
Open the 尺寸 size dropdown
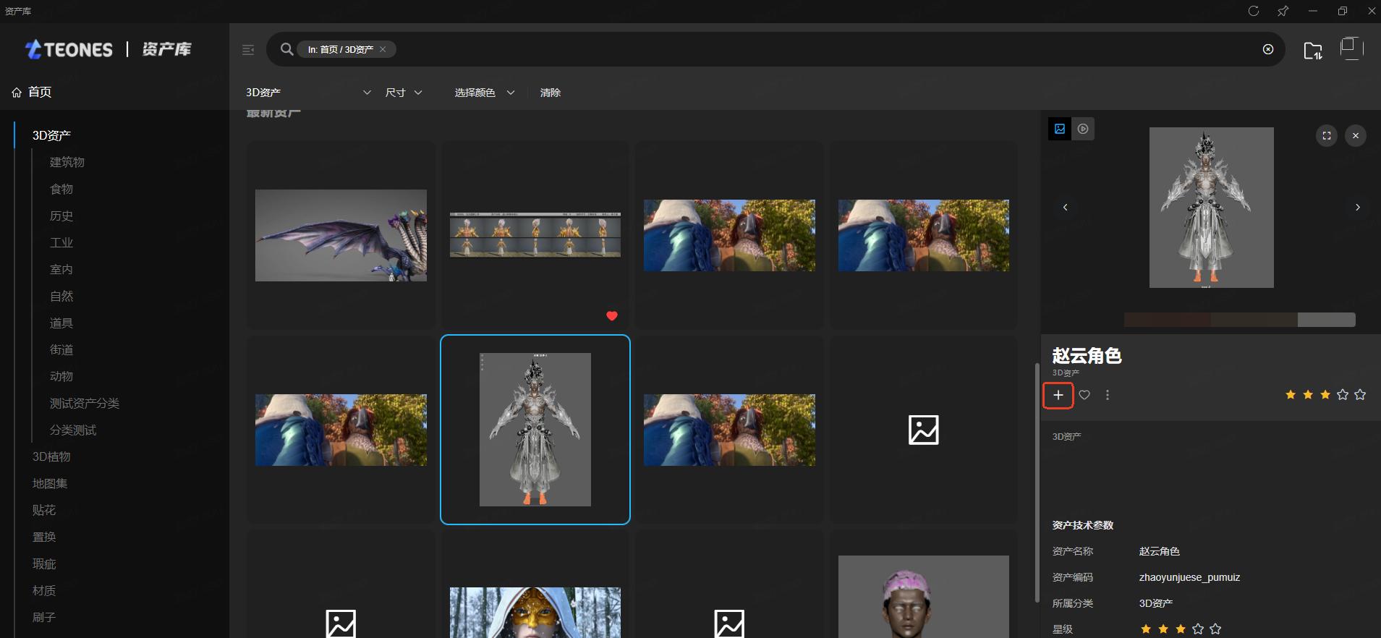point(404,93)
